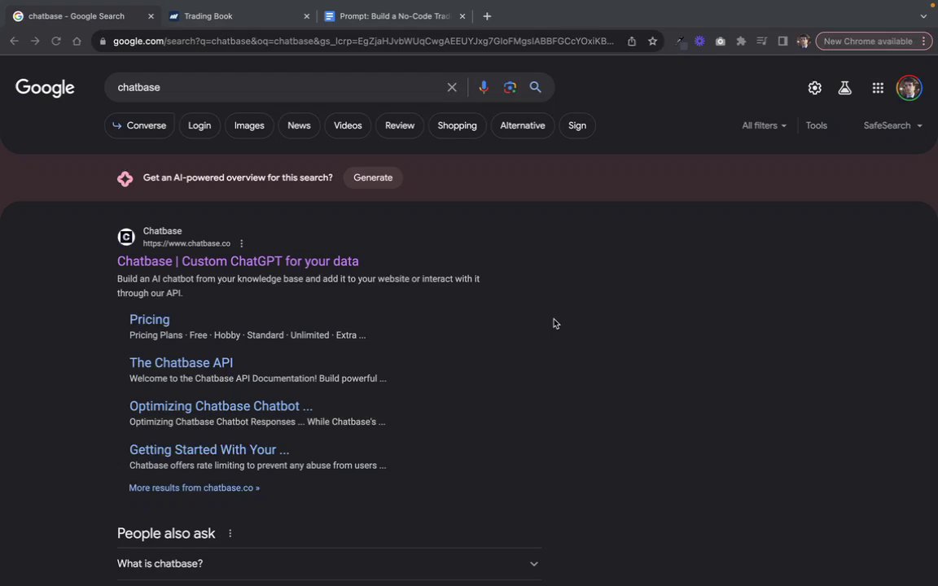This screenshot has width=938, height=586.
Task: Open the media control playlist icon
Action: pos(761,42)
